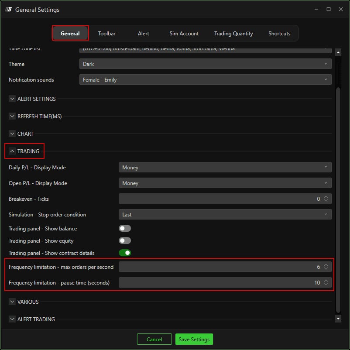This screenshot has height=350, width=350.
Task: Click the 'Notification sounds' label
Action: click(31, 80)
